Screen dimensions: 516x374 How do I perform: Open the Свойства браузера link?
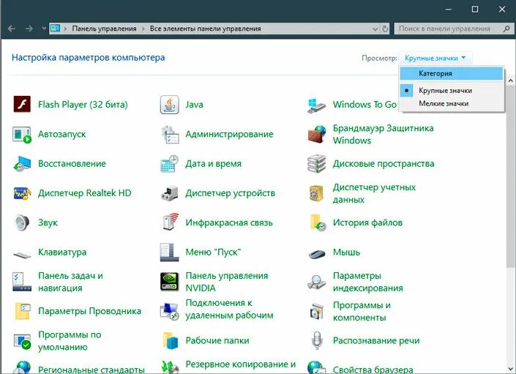[373, 370]
